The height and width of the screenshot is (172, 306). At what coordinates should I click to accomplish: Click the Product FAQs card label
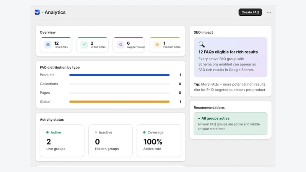click(x=172, y=47)
